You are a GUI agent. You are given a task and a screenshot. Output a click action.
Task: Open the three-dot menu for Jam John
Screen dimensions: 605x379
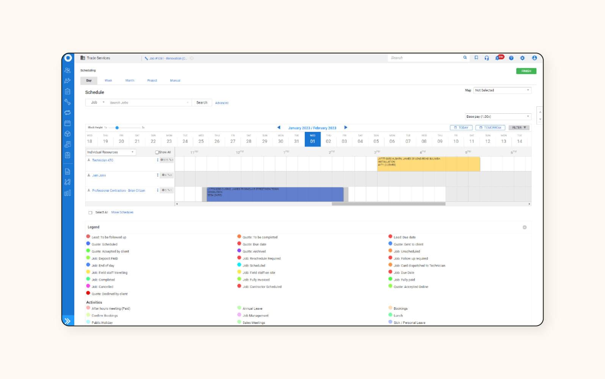158,175
